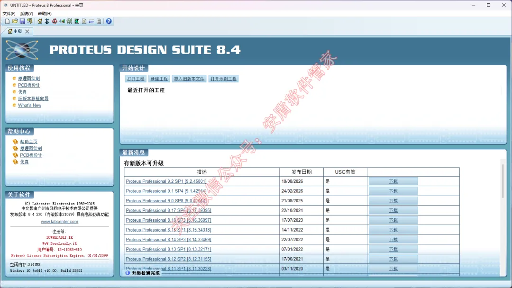The width and height of the screenshot is (512, 288).
Task: Download Proteus 9.1 SP4 via 下载 button
Action: coord(393,191)
